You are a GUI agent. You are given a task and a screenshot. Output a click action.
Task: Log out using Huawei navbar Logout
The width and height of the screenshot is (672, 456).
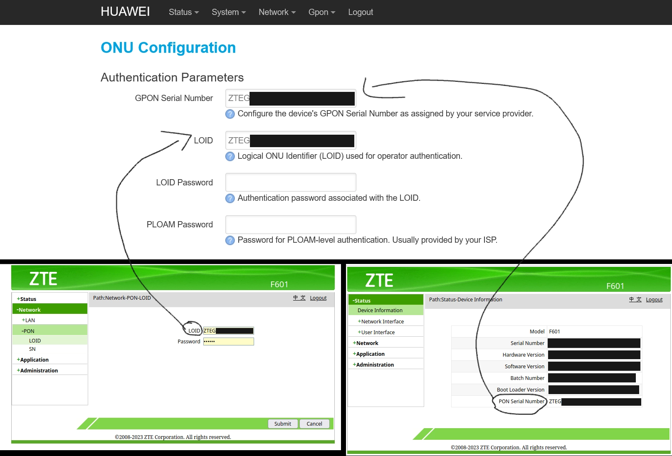pyautogui.click(x=361, y=12)
